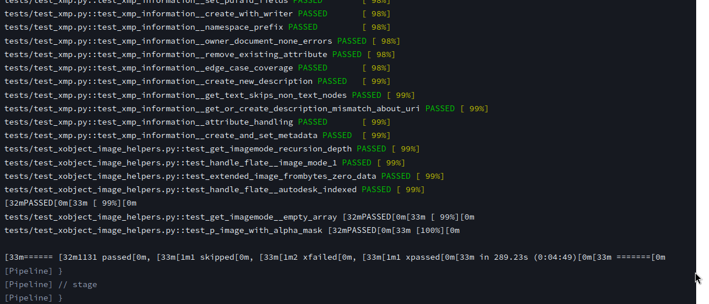This screenshot has height=304, width=709.
Task: Click the owner_document_none_errors test line
Action: 202,41
